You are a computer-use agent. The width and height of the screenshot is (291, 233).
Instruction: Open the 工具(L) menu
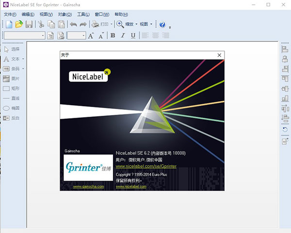tap(83, 15)
